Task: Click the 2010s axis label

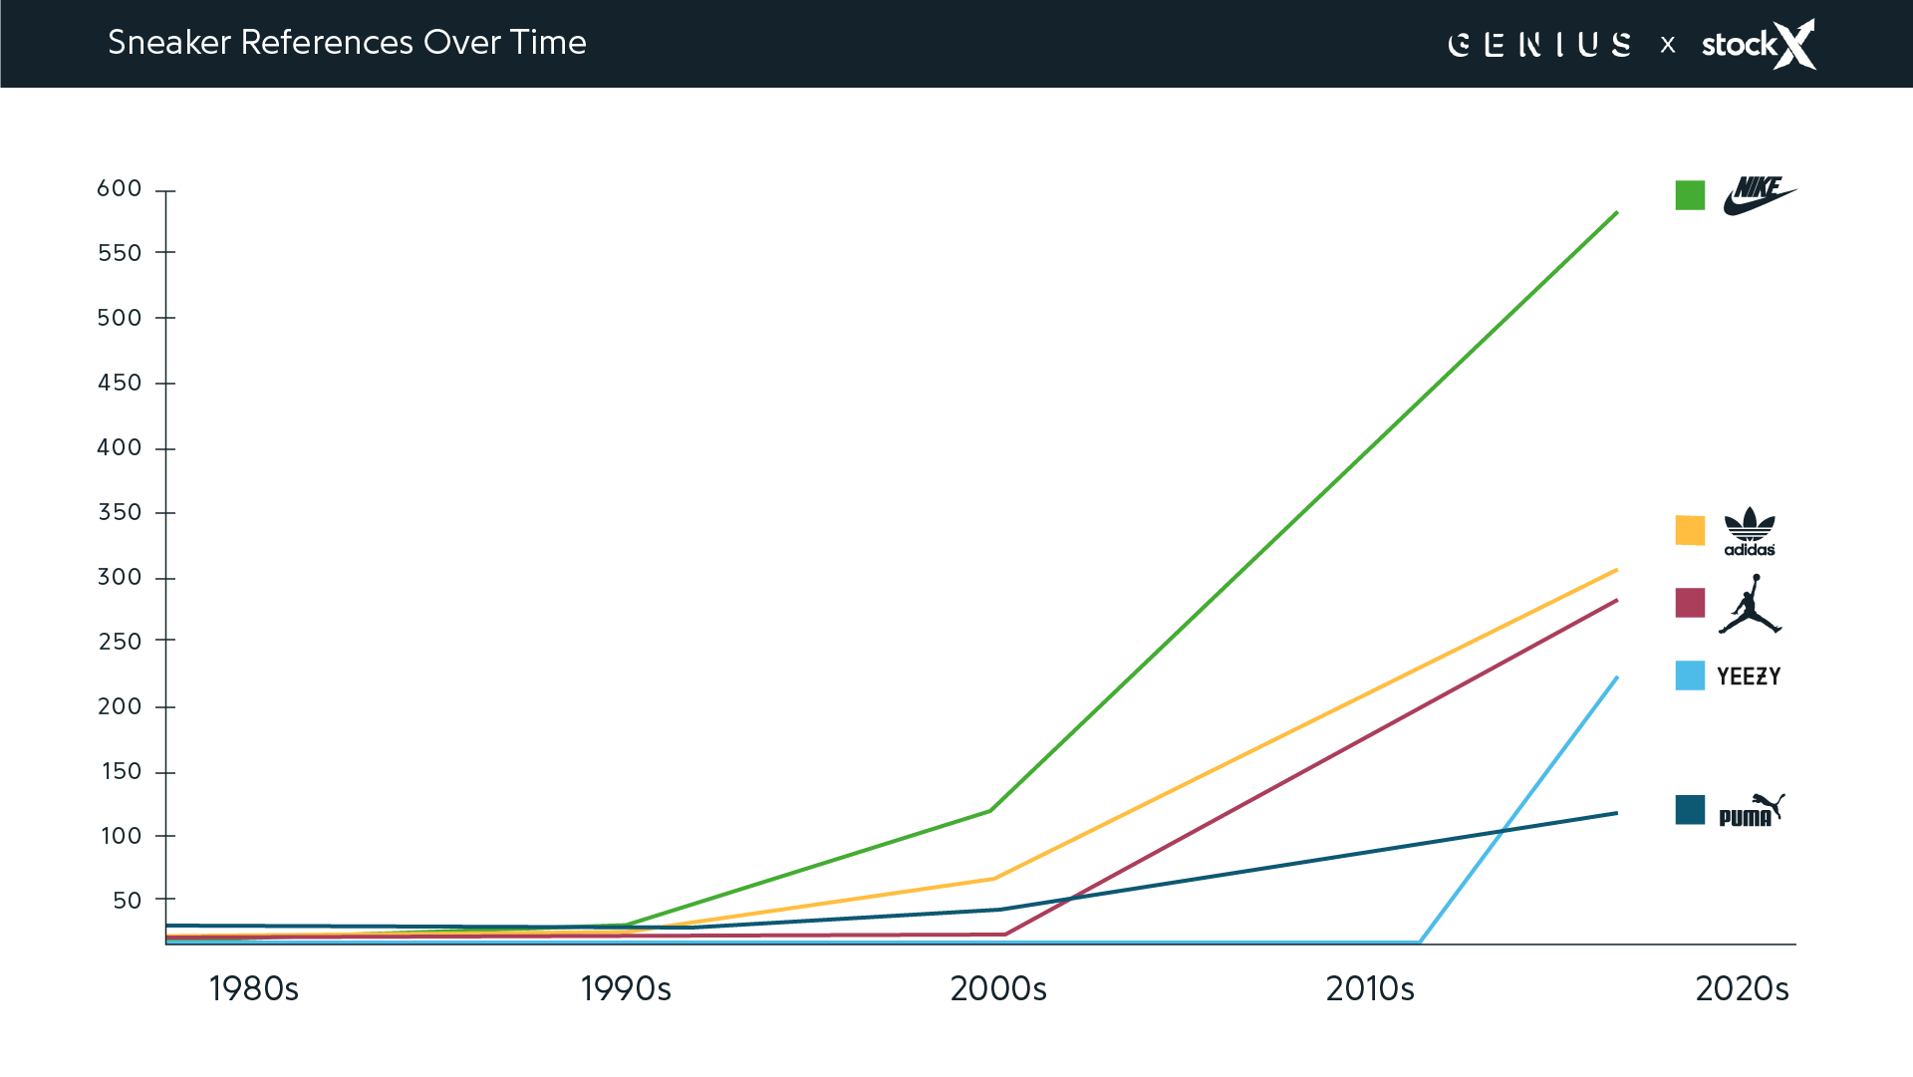Action: pos(1370,989)
